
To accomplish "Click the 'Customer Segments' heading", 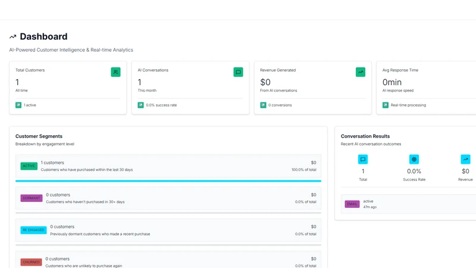I will [x=39, y=136].
